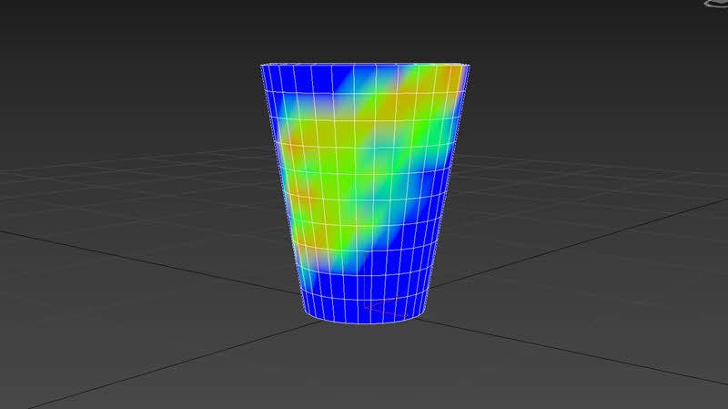
Task: Deselect by clicking dark background above the cup
Action: [364, 27]
